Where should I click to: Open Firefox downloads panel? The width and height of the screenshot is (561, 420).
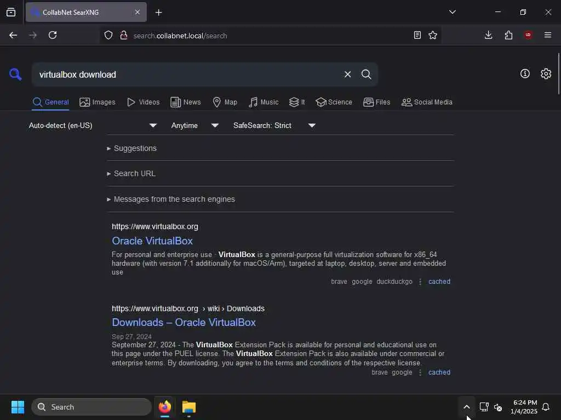(x=488, y=35)
